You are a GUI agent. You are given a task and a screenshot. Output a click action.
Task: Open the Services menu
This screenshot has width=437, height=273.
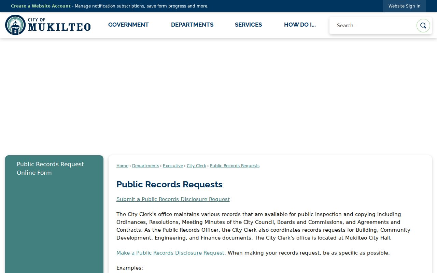tap(249, 25)
